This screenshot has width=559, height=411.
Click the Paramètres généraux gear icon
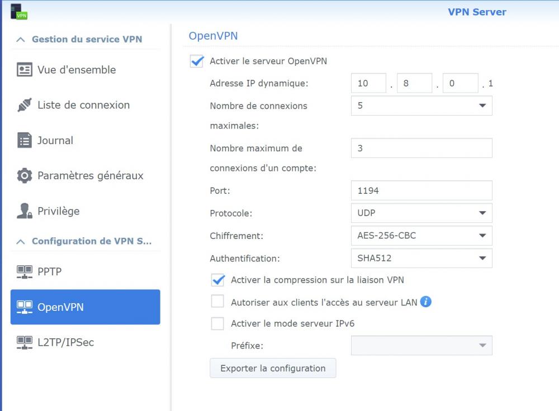(25, 175)
